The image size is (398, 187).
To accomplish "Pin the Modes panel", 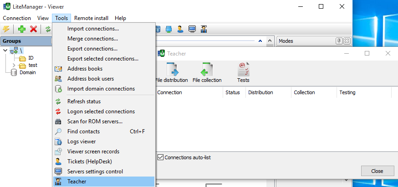I will coord(339,41).
